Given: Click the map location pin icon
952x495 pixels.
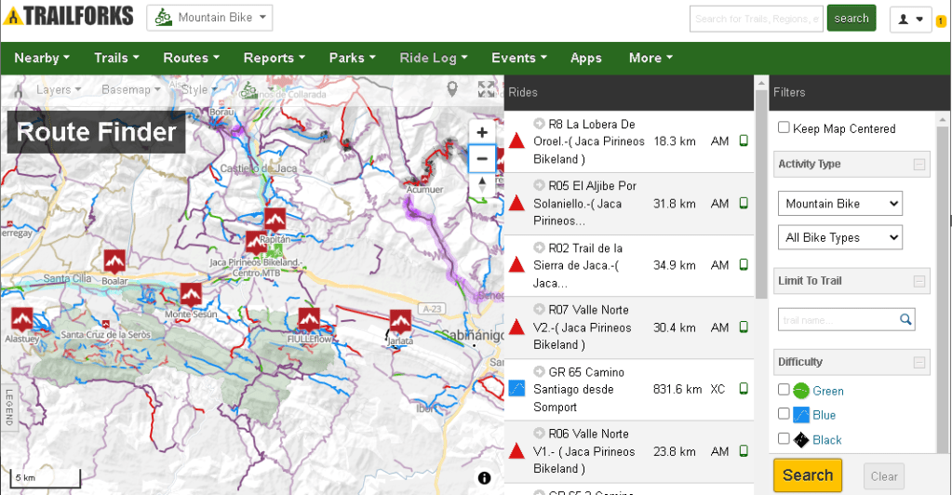Looking at the screenshot, I should [452, 89].
